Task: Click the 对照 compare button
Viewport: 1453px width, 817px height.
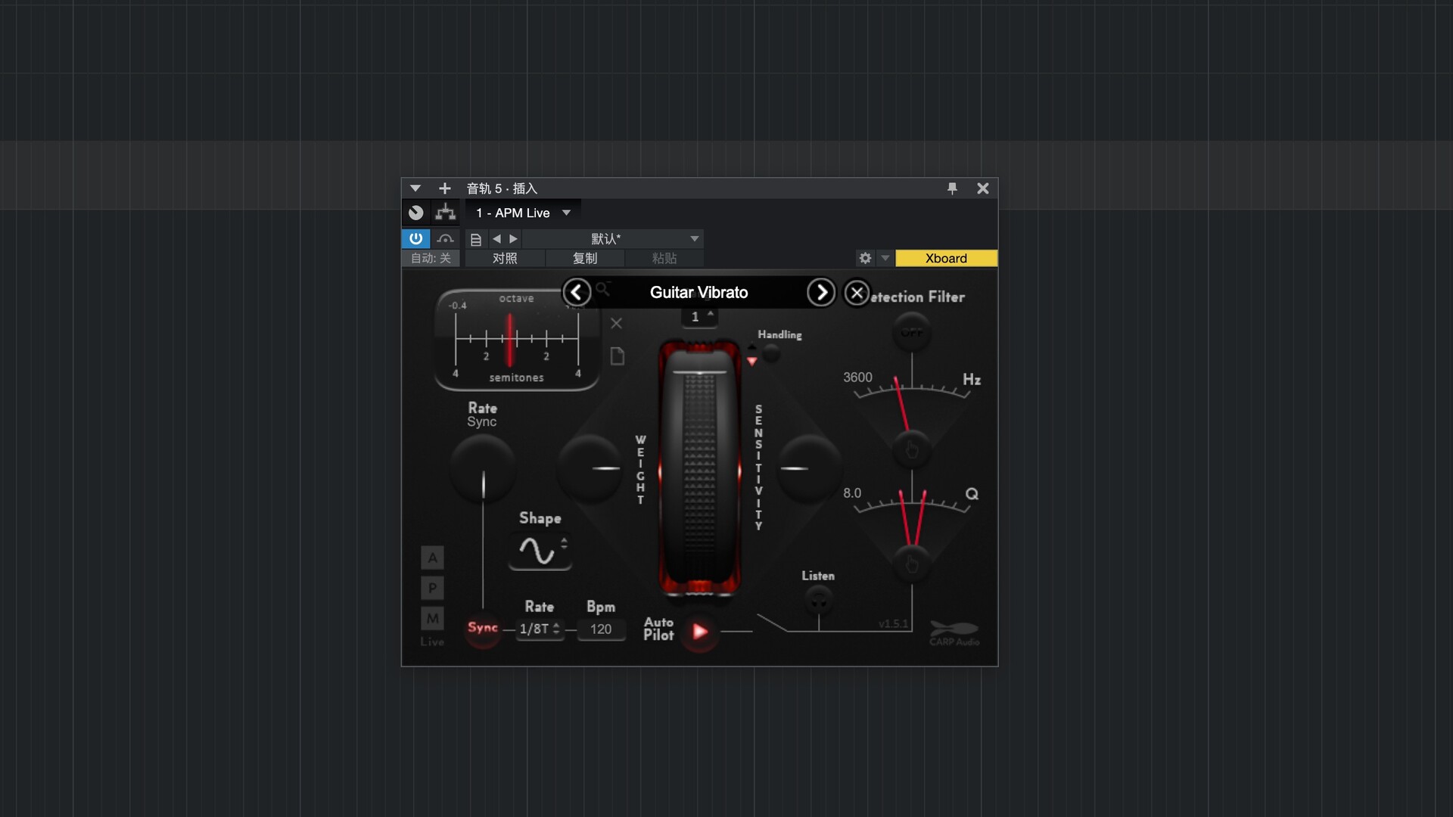Action: point(506,258)
